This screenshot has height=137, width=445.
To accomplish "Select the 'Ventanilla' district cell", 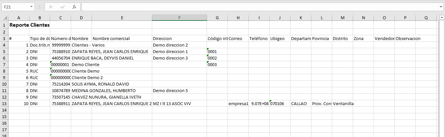I will point(342,103).
